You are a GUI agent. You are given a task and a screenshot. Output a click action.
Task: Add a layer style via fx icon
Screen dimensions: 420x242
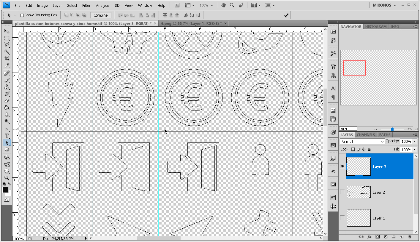[370, 237]
